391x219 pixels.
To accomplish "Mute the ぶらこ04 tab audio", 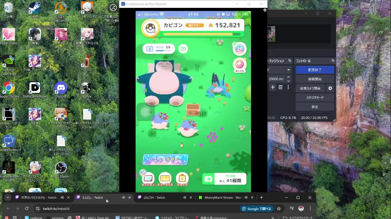I will (185, 197).
